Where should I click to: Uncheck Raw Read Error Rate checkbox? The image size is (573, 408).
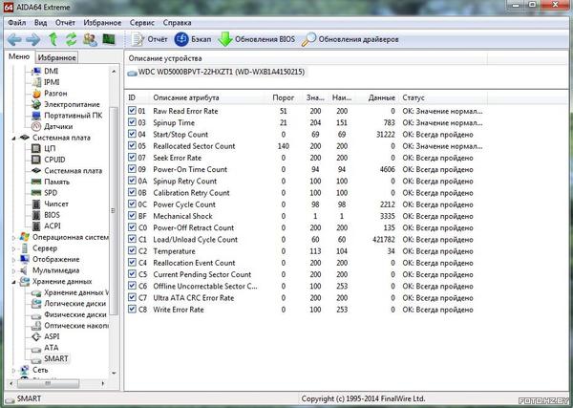pyautogui.click(x=132, y=111)
